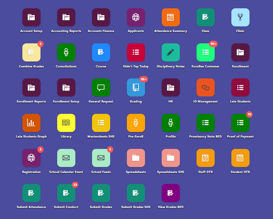273x219 pixels.
Task: Open the Enrollee Customer icon
Action: click(x=206, y=52)
